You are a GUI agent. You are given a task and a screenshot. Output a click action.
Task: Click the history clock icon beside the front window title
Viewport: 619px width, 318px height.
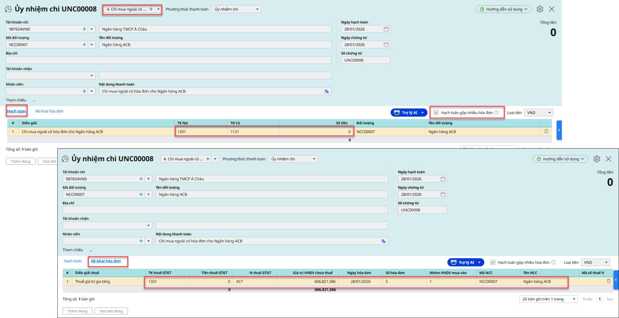click(65, 159)
